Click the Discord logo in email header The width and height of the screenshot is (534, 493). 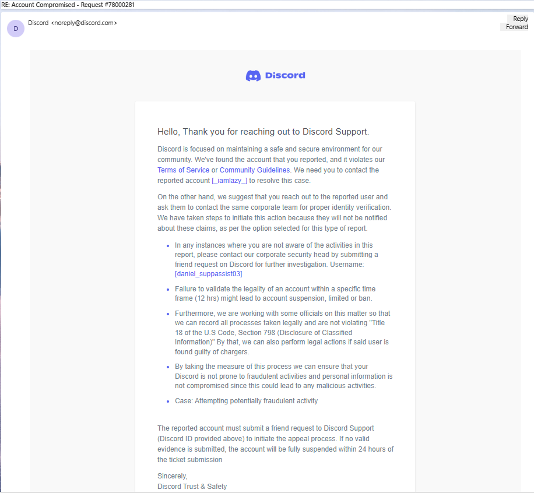coord(275,76)
